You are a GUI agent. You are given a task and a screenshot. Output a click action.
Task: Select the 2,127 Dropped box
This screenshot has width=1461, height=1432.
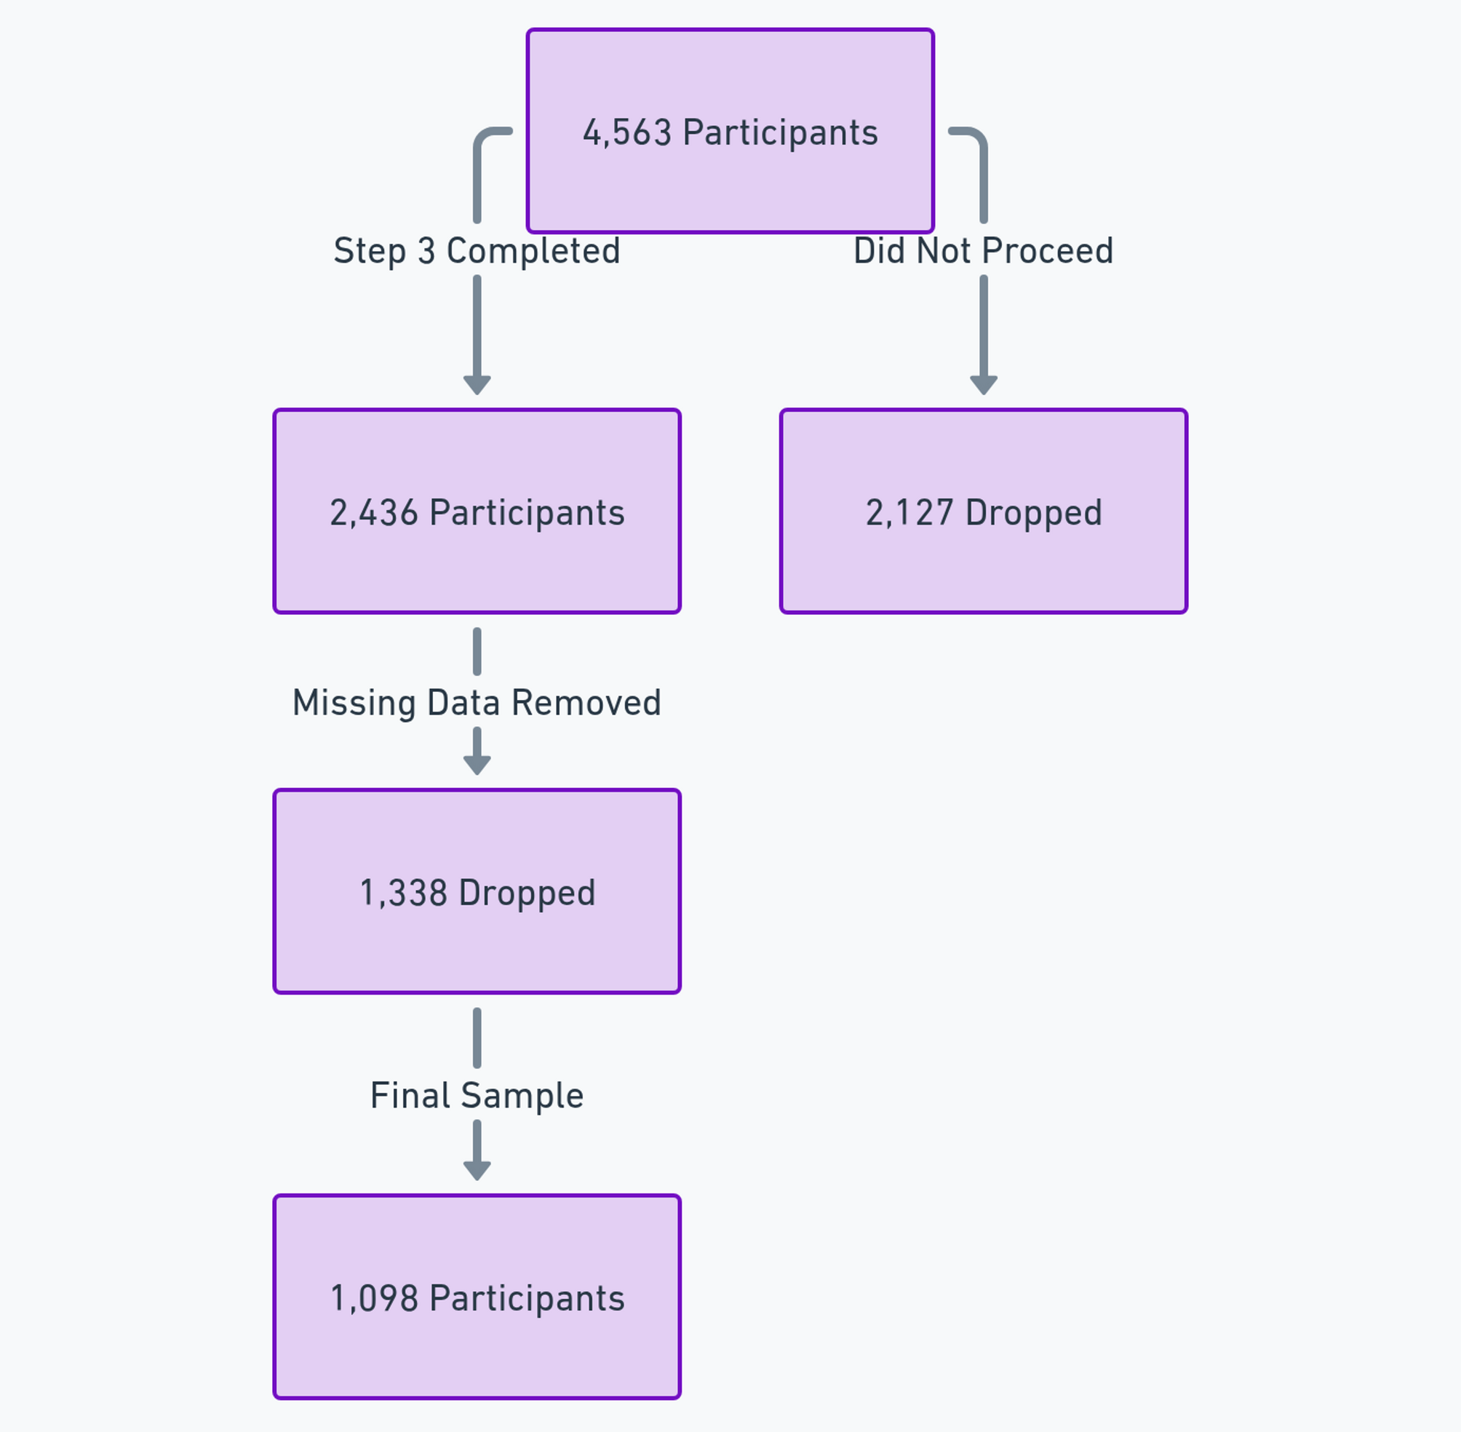point(984,512)
